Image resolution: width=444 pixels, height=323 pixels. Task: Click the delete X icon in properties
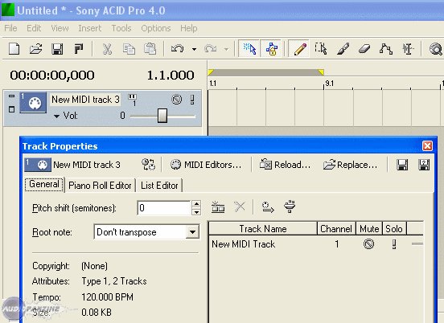240,207
